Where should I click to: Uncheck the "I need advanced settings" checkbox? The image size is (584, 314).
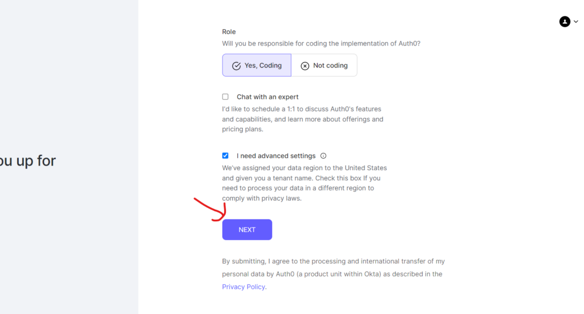coord(225,156)
